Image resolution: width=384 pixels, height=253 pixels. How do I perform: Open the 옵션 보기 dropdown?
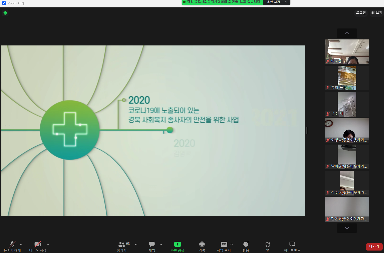click(x=276, y=2)
